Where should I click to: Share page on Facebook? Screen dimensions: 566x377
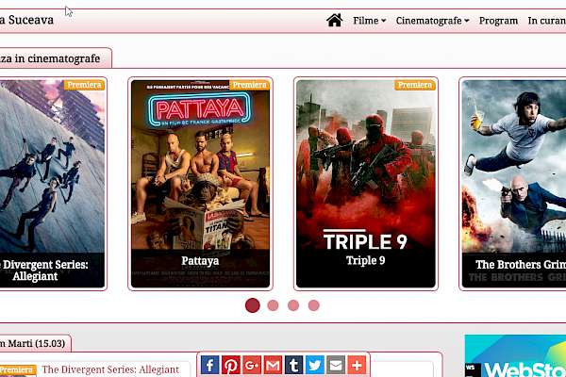point(210,366)
